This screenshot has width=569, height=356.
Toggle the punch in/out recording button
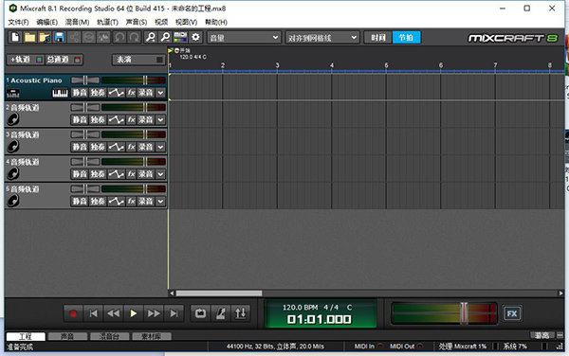coord(241,313)
